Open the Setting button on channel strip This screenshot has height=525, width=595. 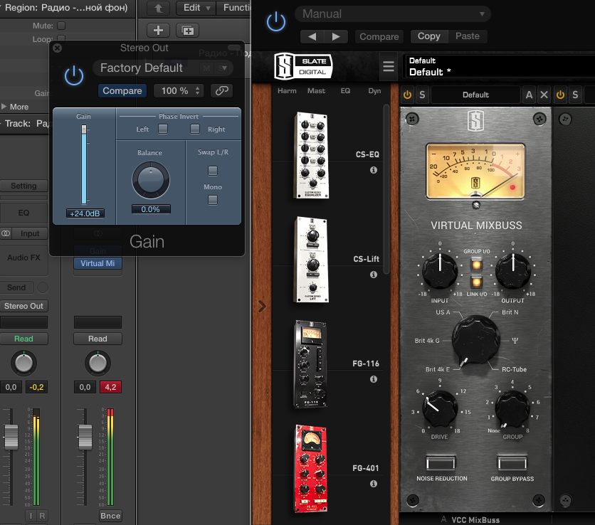(x=23, y=186)
